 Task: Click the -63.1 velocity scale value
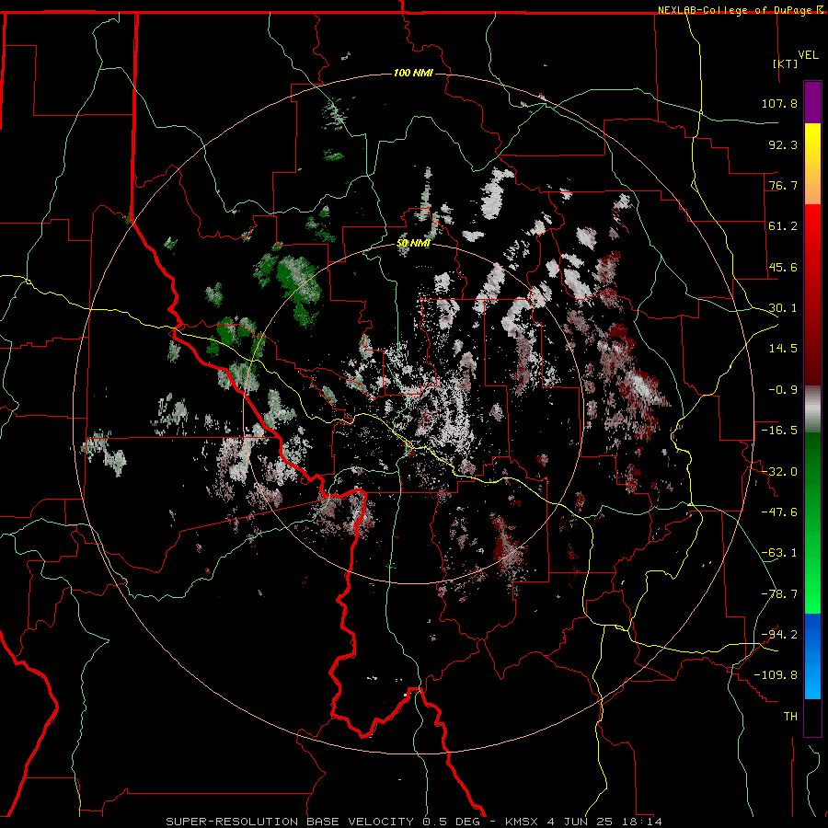pyautogui.click(x=779, y=553)
